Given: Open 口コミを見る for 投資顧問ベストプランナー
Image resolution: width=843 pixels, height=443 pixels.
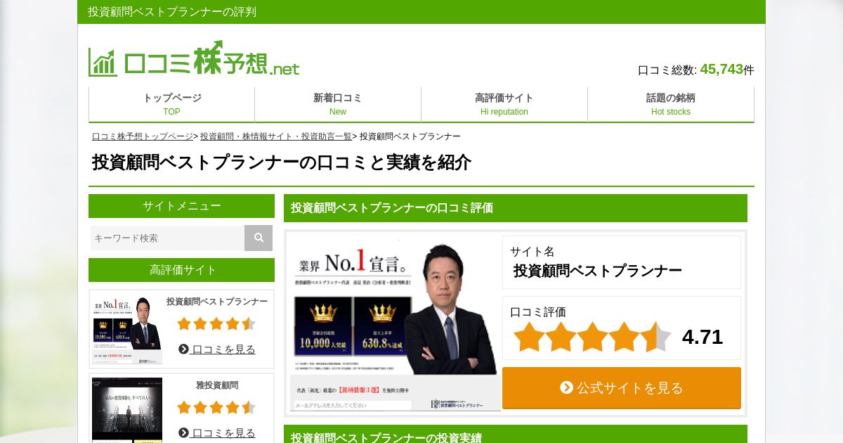Looking at the screenshot, I should tap(217, 349).
